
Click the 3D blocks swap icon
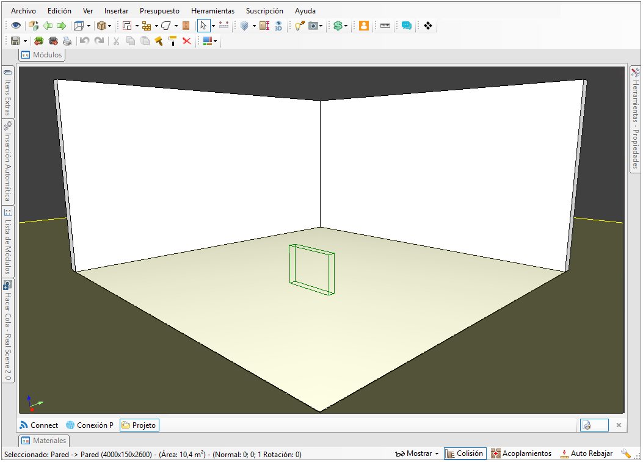[34, 26]
